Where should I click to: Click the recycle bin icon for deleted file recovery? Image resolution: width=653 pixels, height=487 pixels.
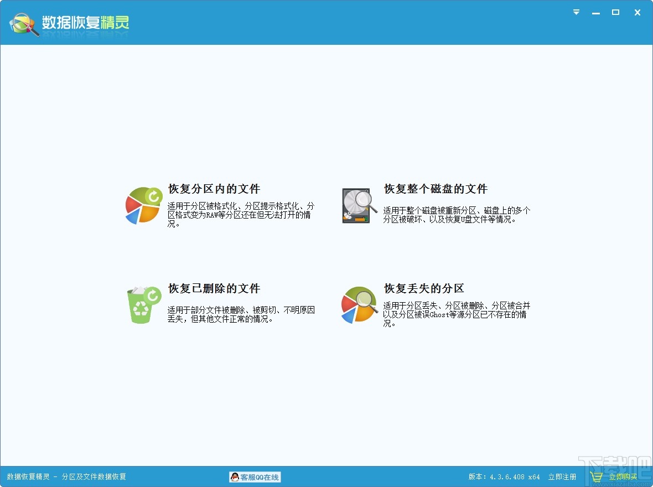(143, 305)
